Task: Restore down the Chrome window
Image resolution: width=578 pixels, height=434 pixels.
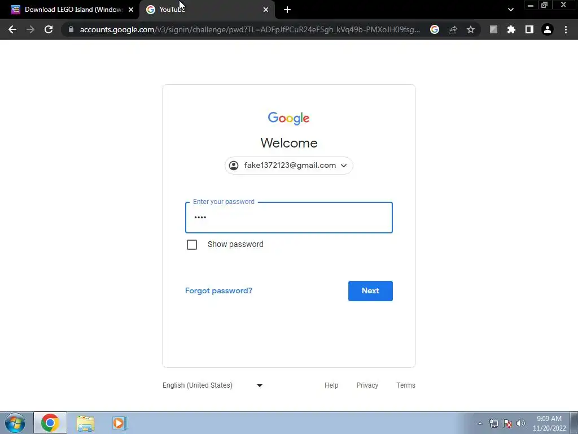Action: tap(545, 5)
